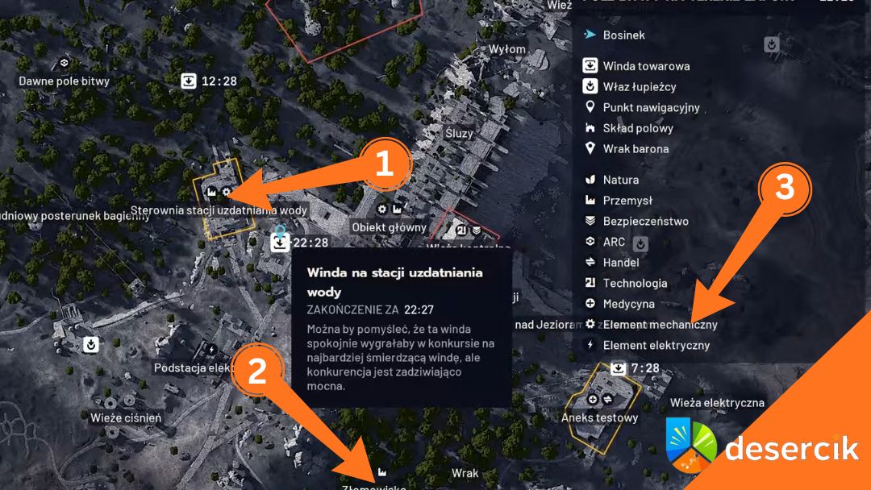
Task: Select Element mechaniczny in the legend
Action: [x=651, y=325]
